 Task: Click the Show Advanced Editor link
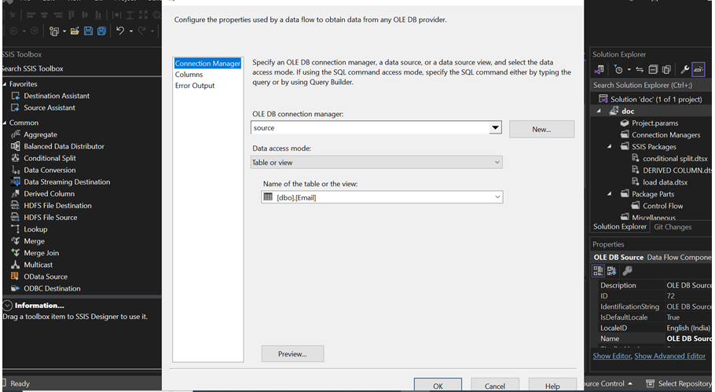(669, 356)
